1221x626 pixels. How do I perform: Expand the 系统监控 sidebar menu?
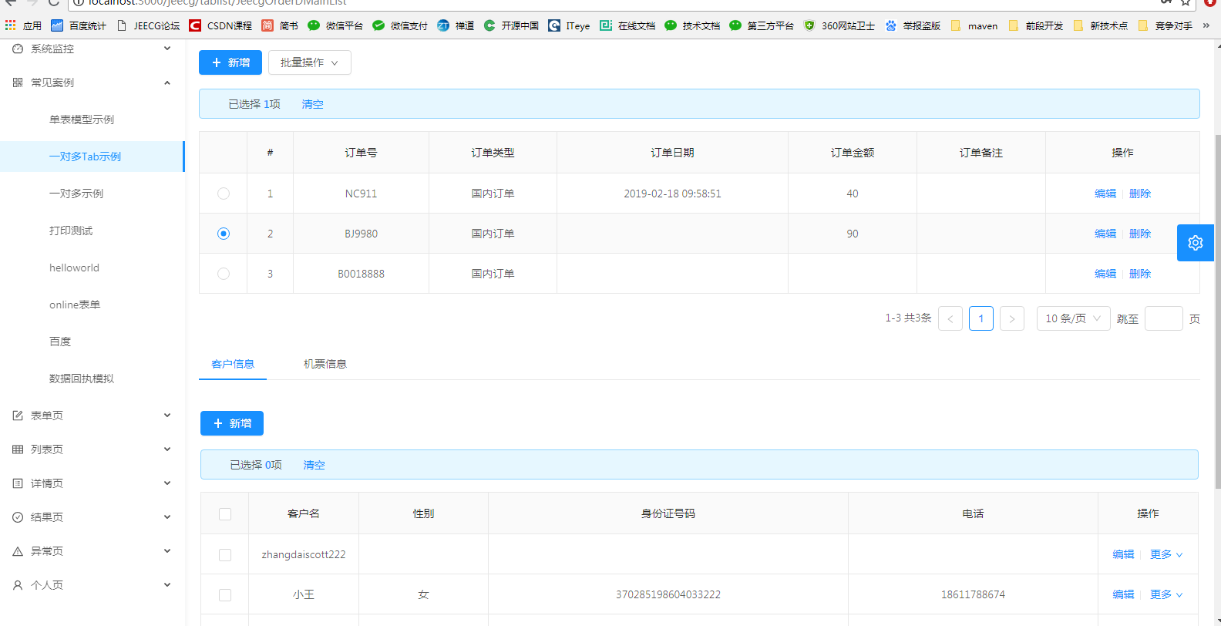coord(92,49)
